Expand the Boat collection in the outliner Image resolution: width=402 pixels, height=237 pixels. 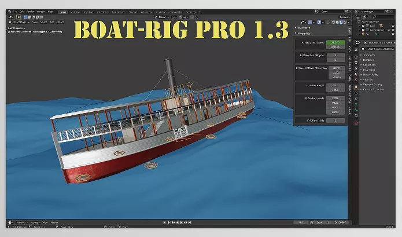[359, 26]
